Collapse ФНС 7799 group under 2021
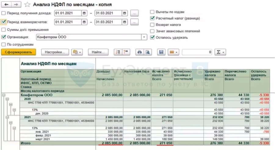Viewport: 275px width, 150px height. pyautogui.click(x=11, y=123)
